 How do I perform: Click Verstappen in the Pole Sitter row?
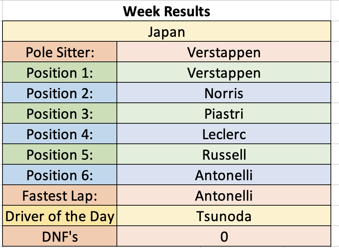224,52
